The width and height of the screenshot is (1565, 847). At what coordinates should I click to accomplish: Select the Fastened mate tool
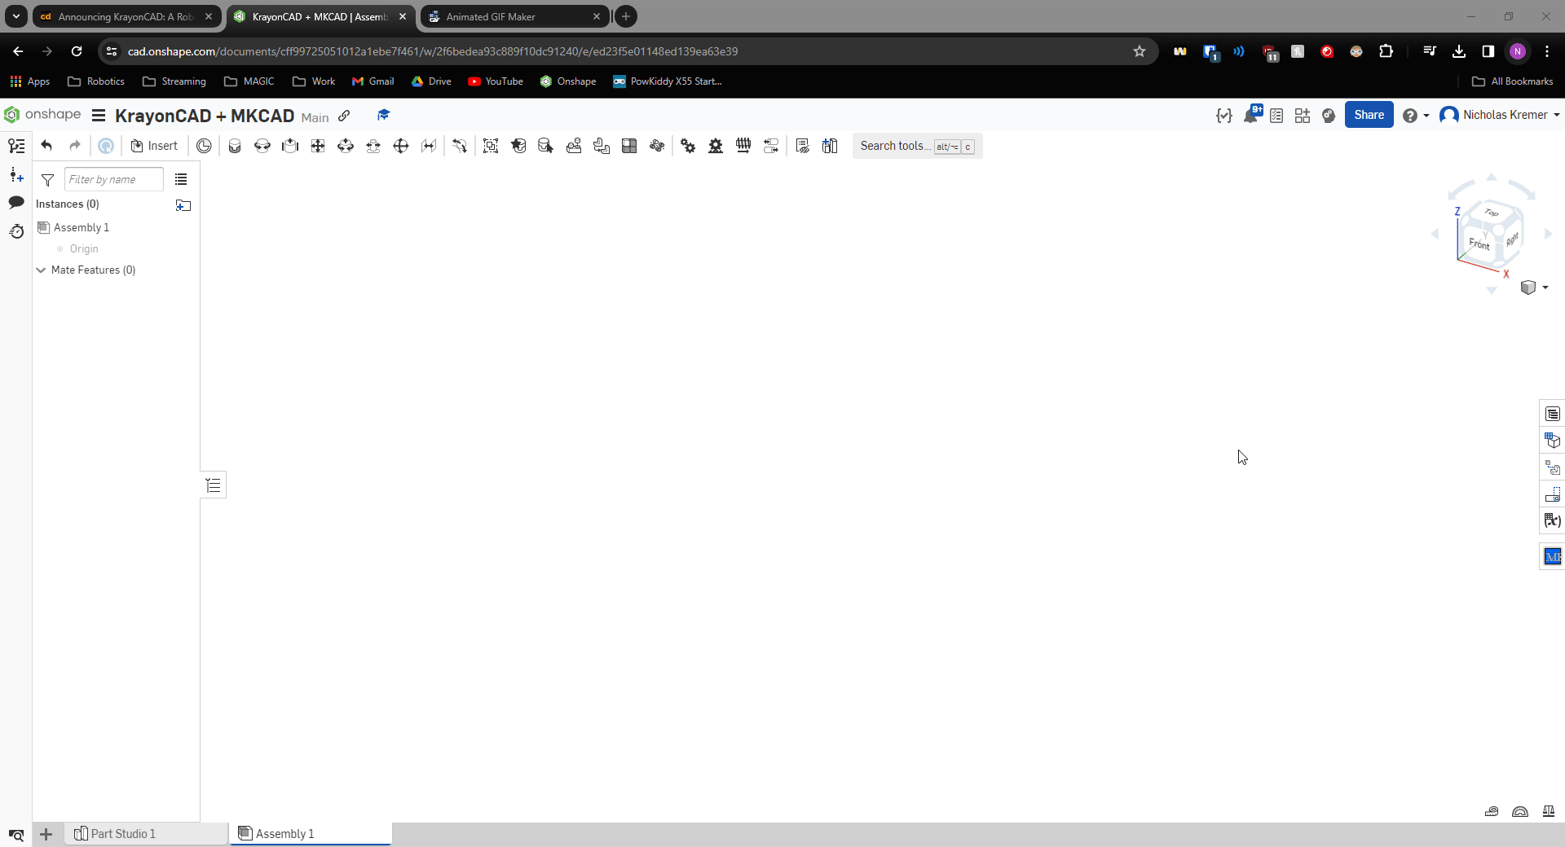pyautogui.click(x=235, y=146)
